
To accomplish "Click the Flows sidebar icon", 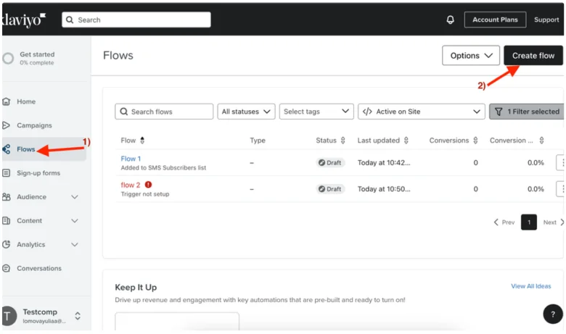I will [x=6, y=149].
